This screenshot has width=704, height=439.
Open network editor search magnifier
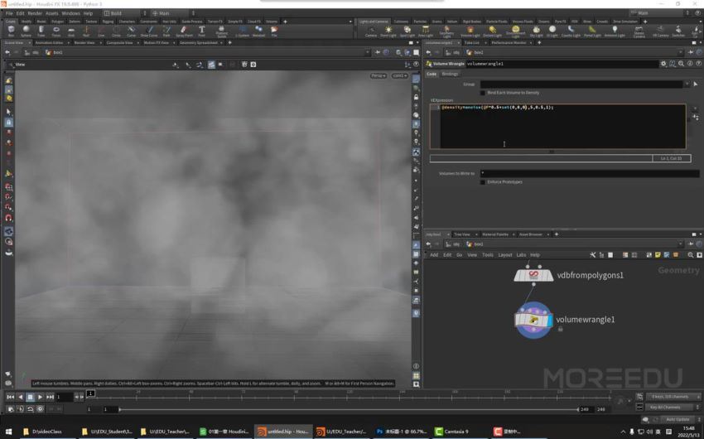point(691,255)
